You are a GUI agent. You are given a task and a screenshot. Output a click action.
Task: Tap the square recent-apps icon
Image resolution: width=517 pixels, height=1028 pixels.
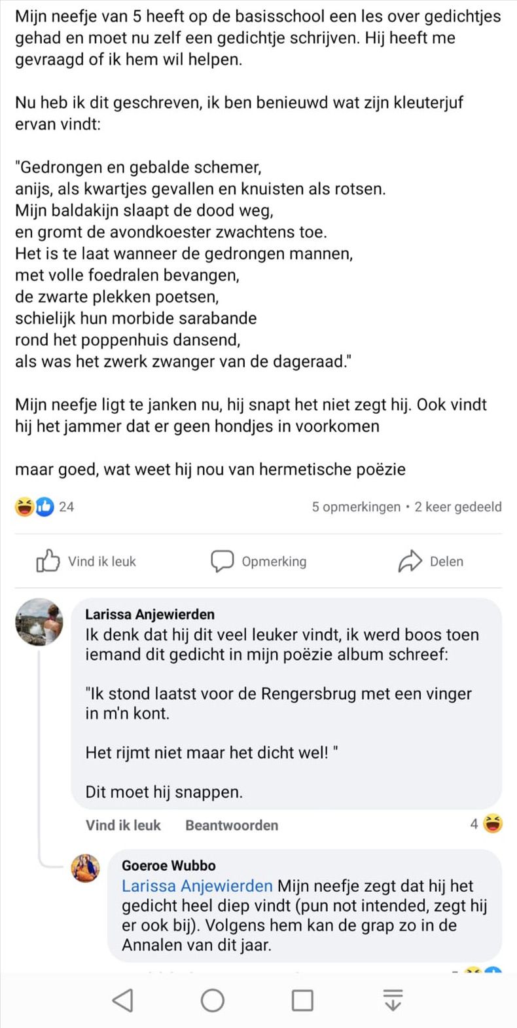[301, 1000]
